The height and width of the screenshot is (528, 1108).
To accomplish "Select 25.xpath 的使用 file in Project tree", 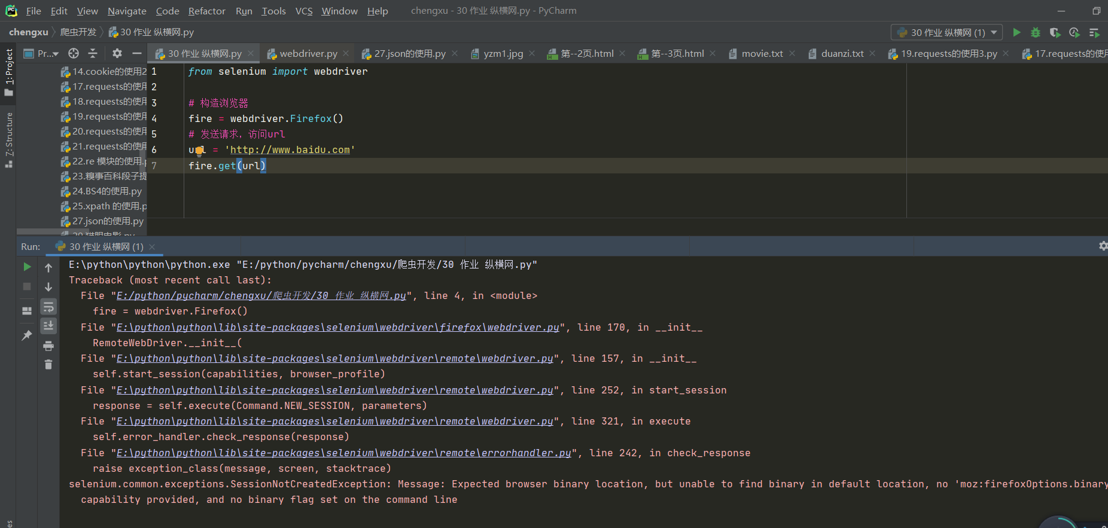I will click(103, 206).
